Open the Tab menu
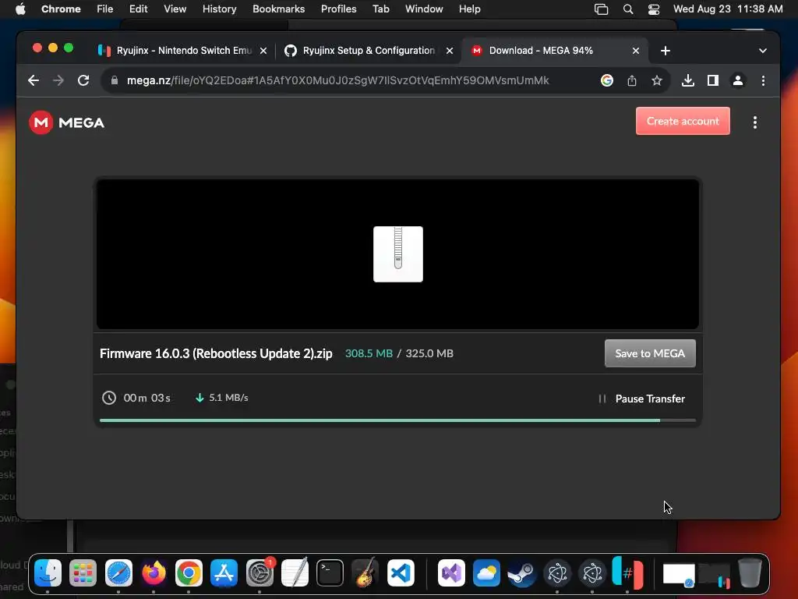 (380, 9)
